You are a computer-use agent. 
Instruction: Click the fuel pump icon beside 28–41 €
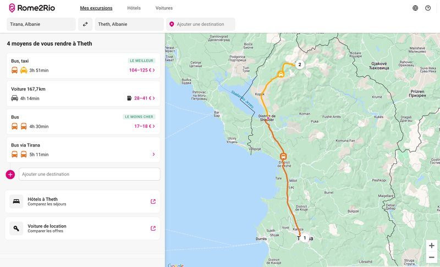[129, 98]
